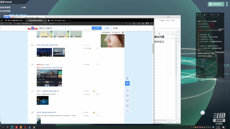230x129 pixels.
Task: Open the WPS icon on the taskbar
Action: point(25,127)
